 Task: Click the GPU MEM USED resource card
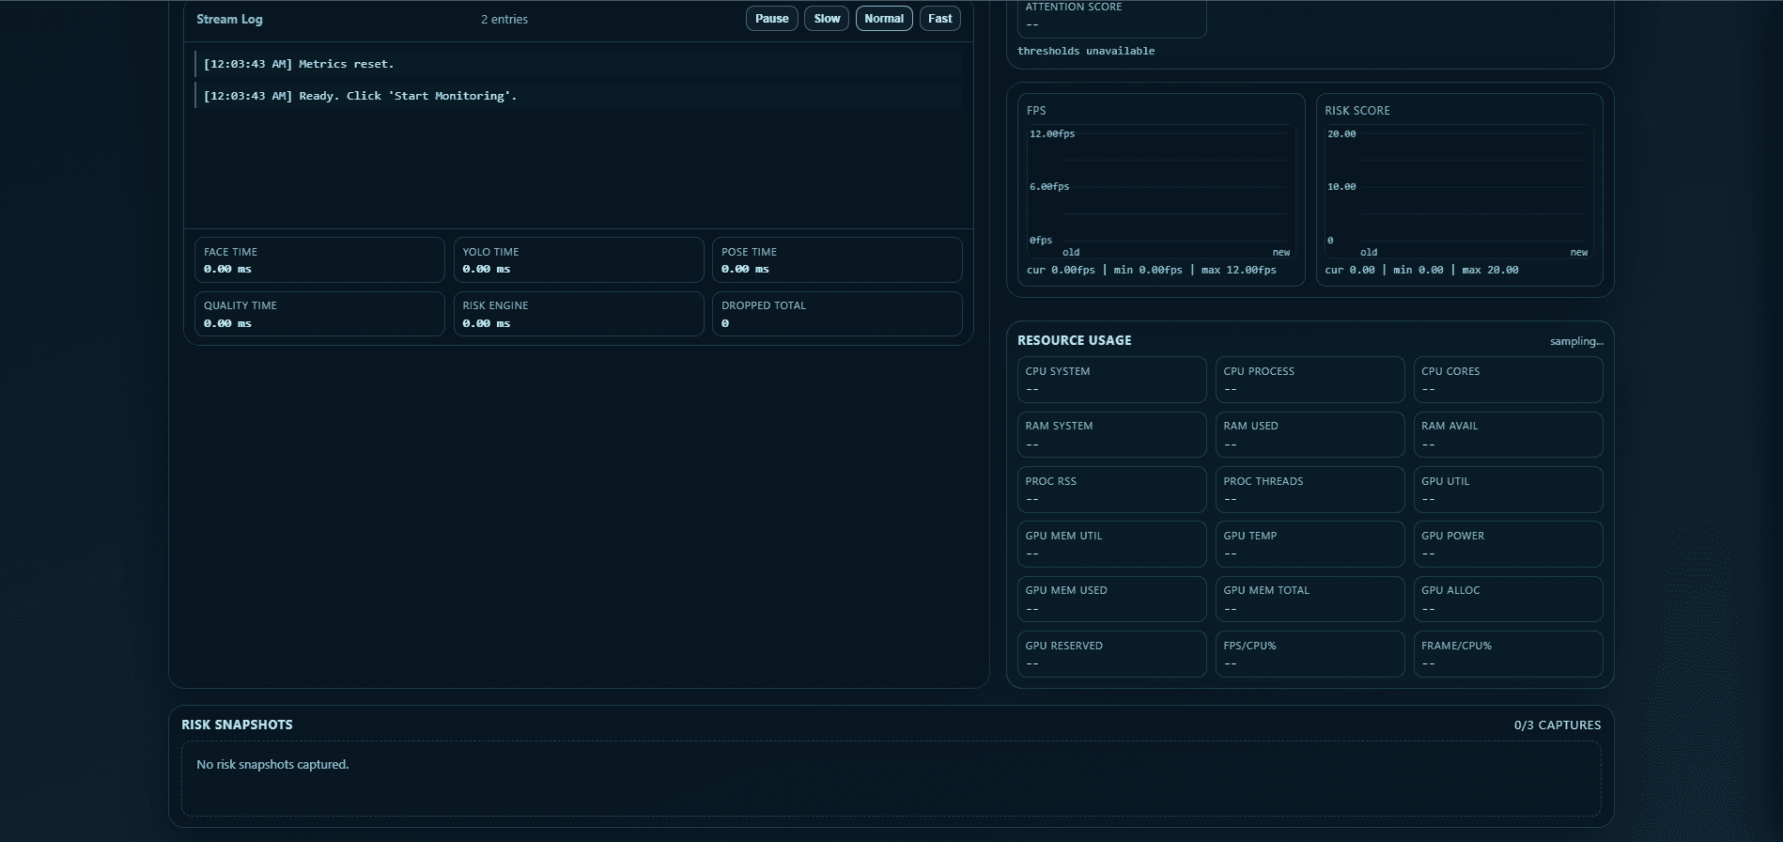(1112, 599)
